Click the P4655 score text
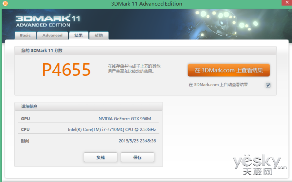 coord(66,70)
